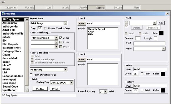Enable Played Tracks Only checkbox
Viewport: 171px width, 104px height.
coord(45,28)
